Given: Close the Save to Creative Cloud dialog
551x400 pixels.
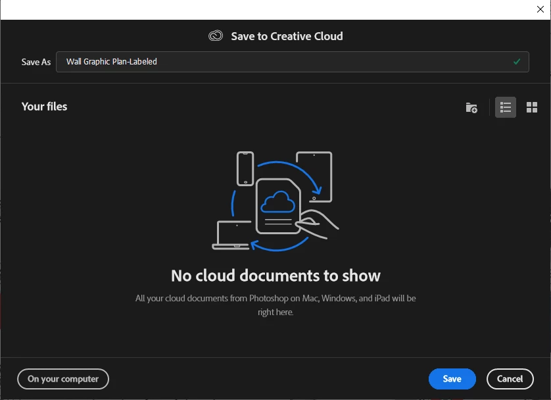Looking at the screenshot, I should tap(540, 9).
